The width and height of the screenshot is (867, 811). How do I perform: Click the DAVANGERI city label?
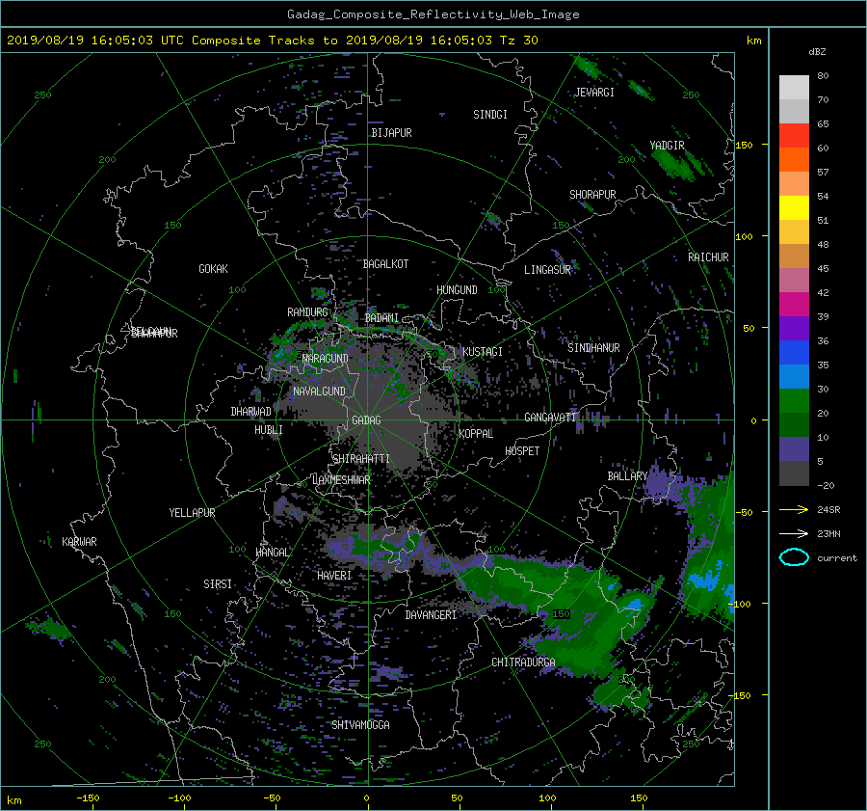click(x=431, y=615)
